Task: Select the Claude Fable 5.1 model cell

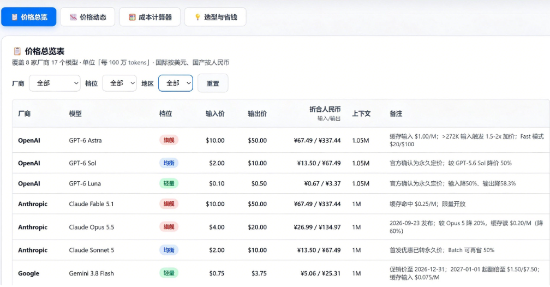Action: point(91,204)
